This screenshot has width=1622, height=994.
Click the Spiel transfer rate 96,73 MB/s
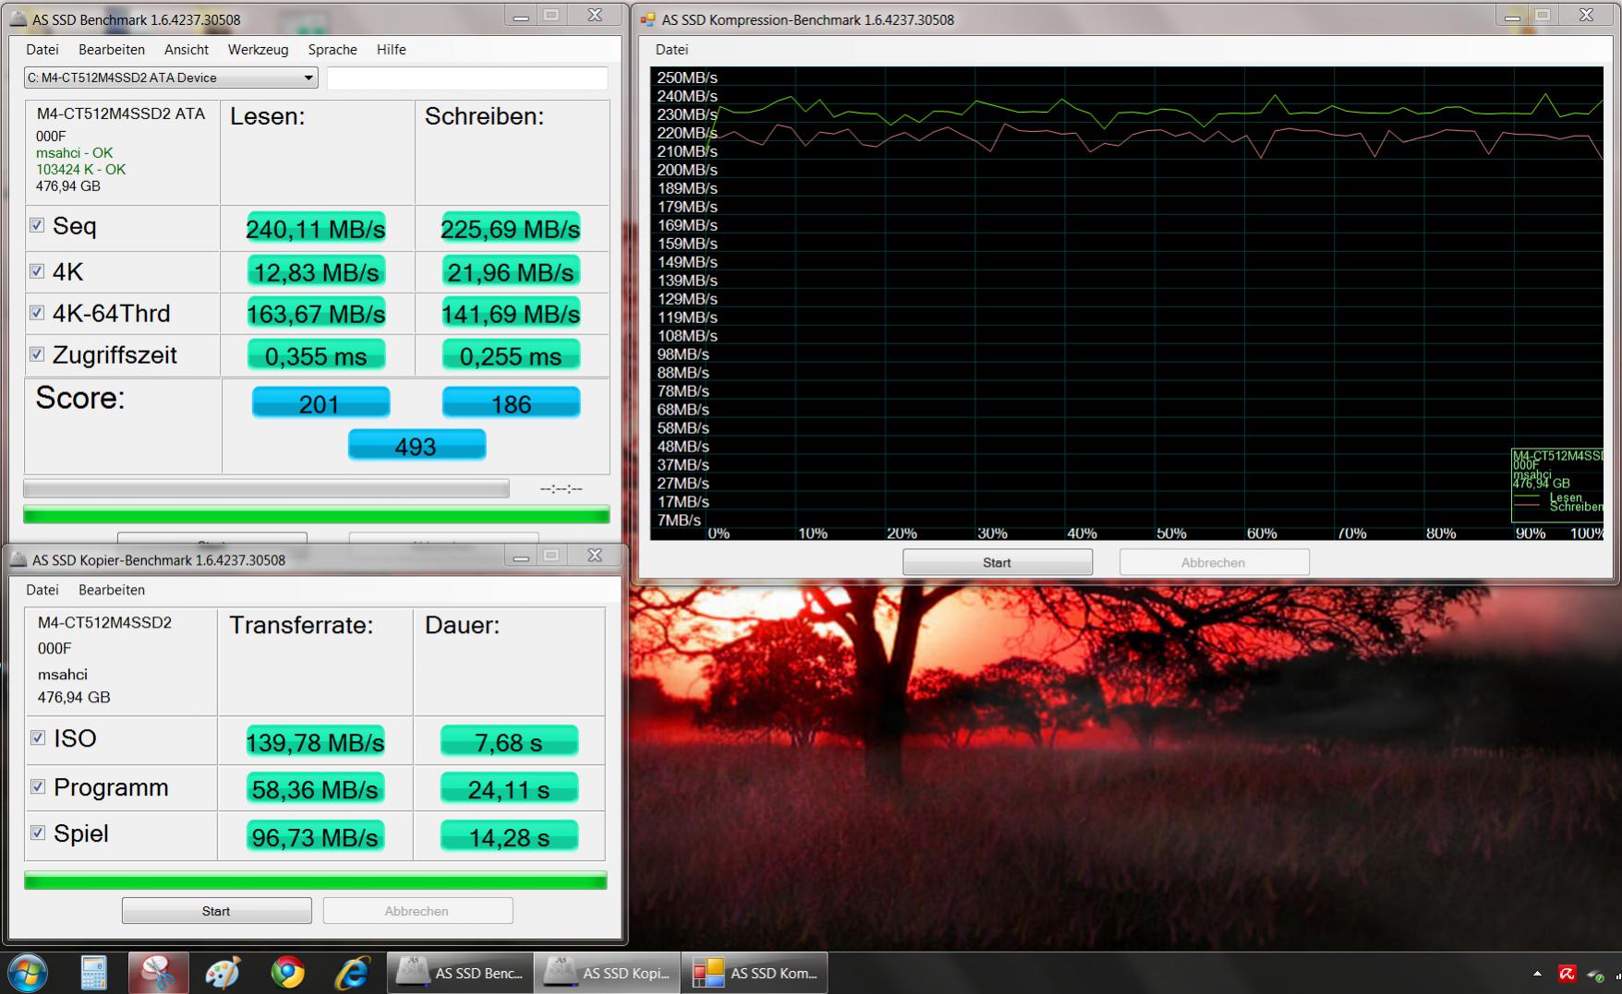(315, 837)
